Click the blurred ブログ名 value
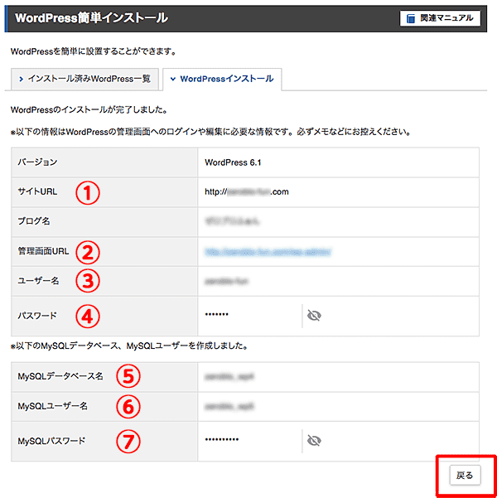This screenshot has height=498, width=497. click(x=232, y=221)
